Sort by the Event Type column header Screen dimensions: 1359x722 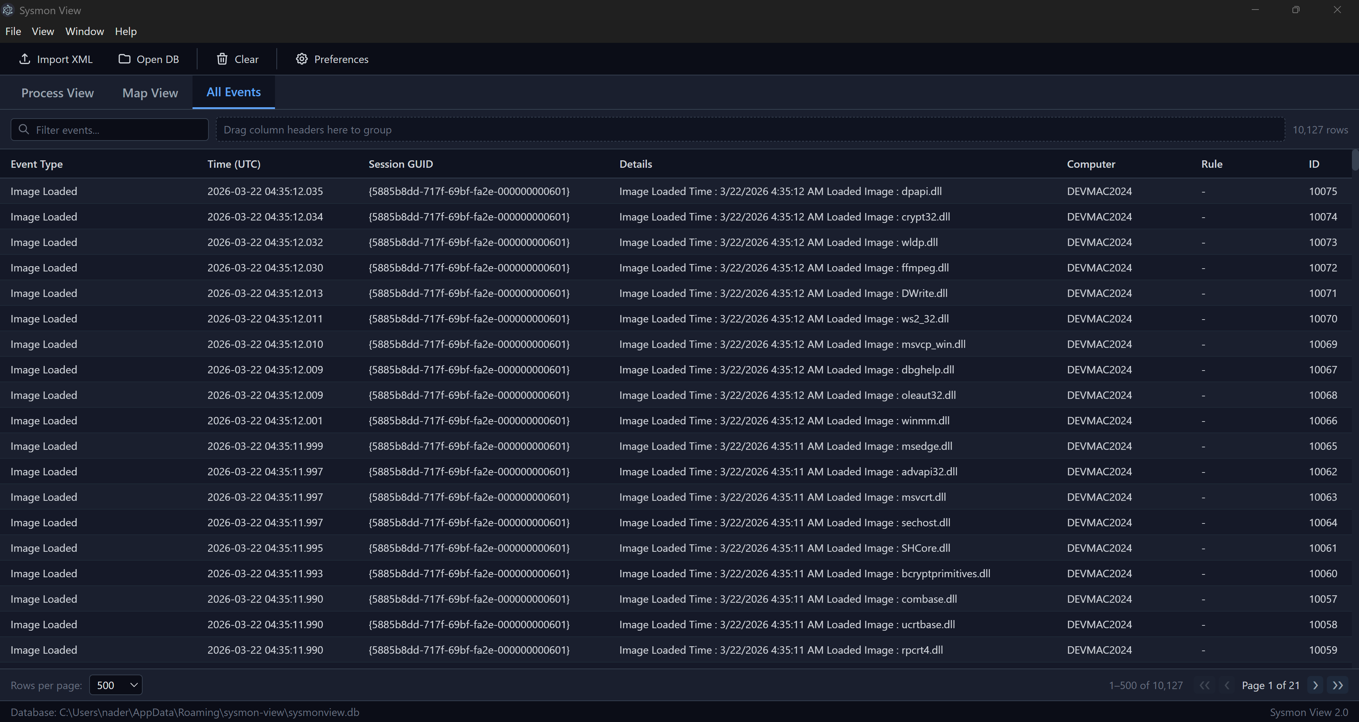[x=36, y=164]
